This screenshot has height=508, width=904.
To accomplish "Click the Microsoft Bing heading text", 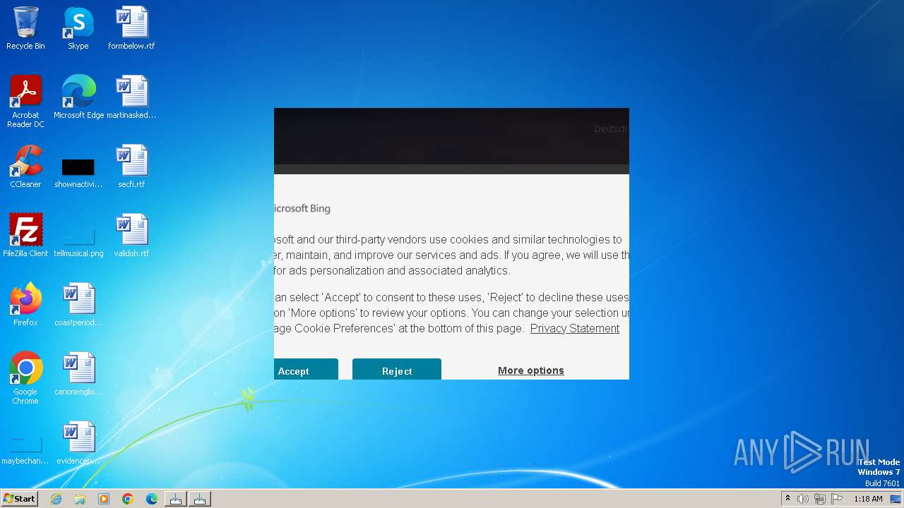I will (302, 208).
